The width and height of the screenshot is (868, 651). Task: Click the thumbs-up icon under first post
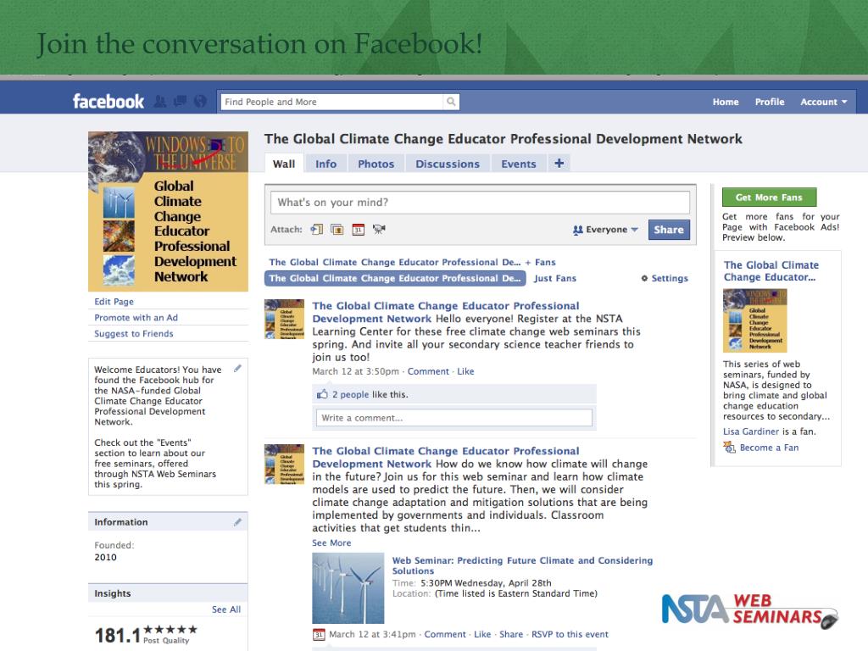322,394
